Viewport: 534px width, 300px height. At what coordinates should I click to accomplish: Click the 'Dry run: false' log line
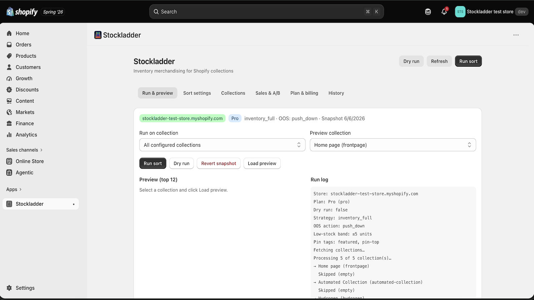pyautogui.click(x=331, y=210)
